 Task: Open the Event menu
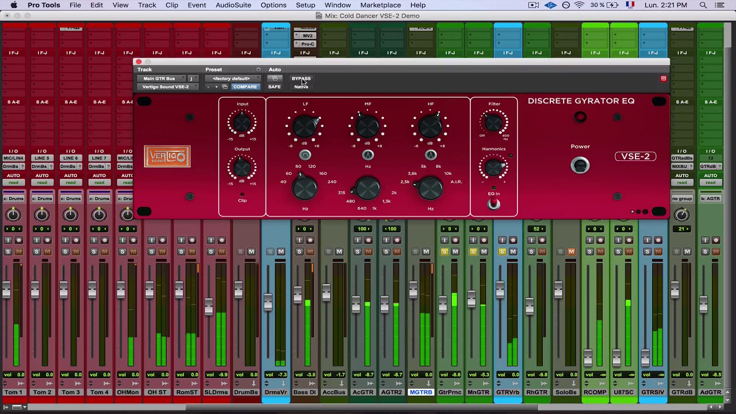[197, 5]
